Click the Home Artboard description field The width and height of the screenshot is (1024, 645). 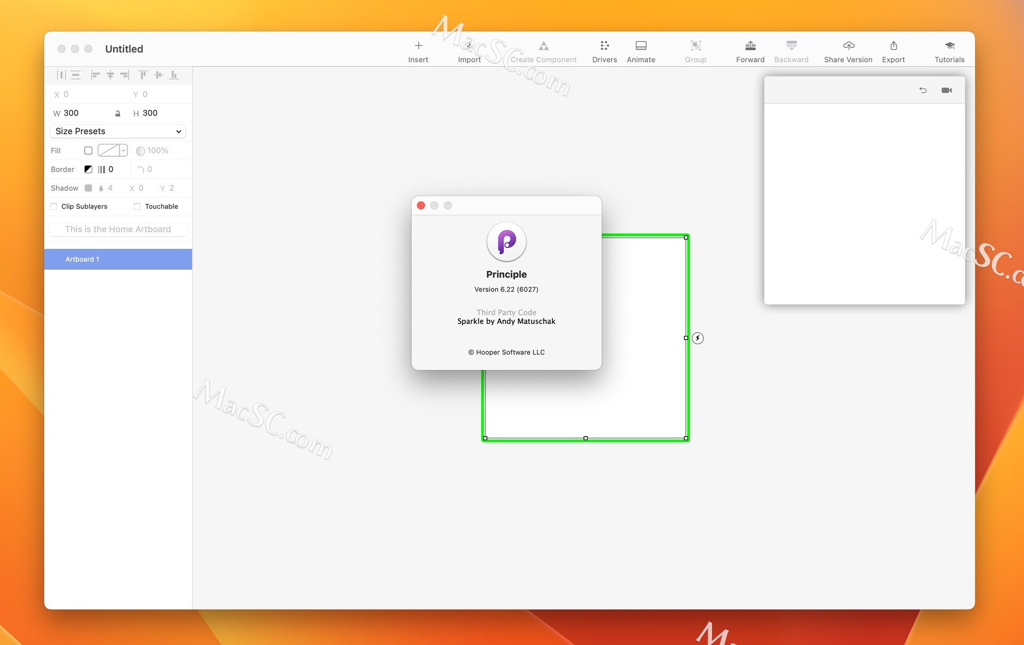click(118, 229)
